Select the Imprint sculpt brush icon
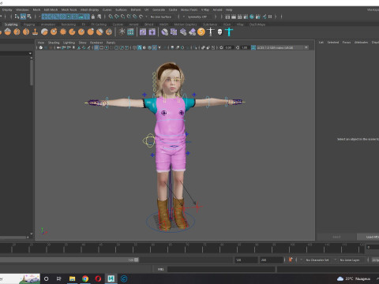Image resolution: width=379 pixels, height=284 pixels. 72,32
